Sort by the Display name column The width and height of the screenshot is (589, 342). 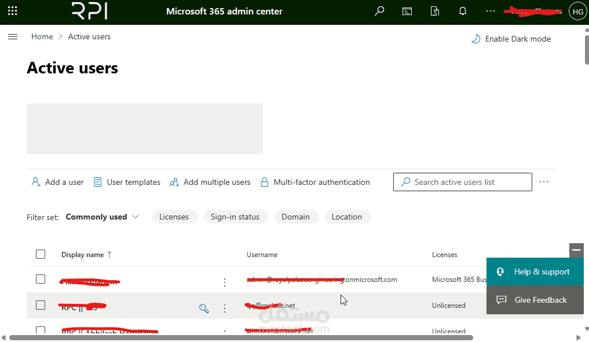click(86, 255)
